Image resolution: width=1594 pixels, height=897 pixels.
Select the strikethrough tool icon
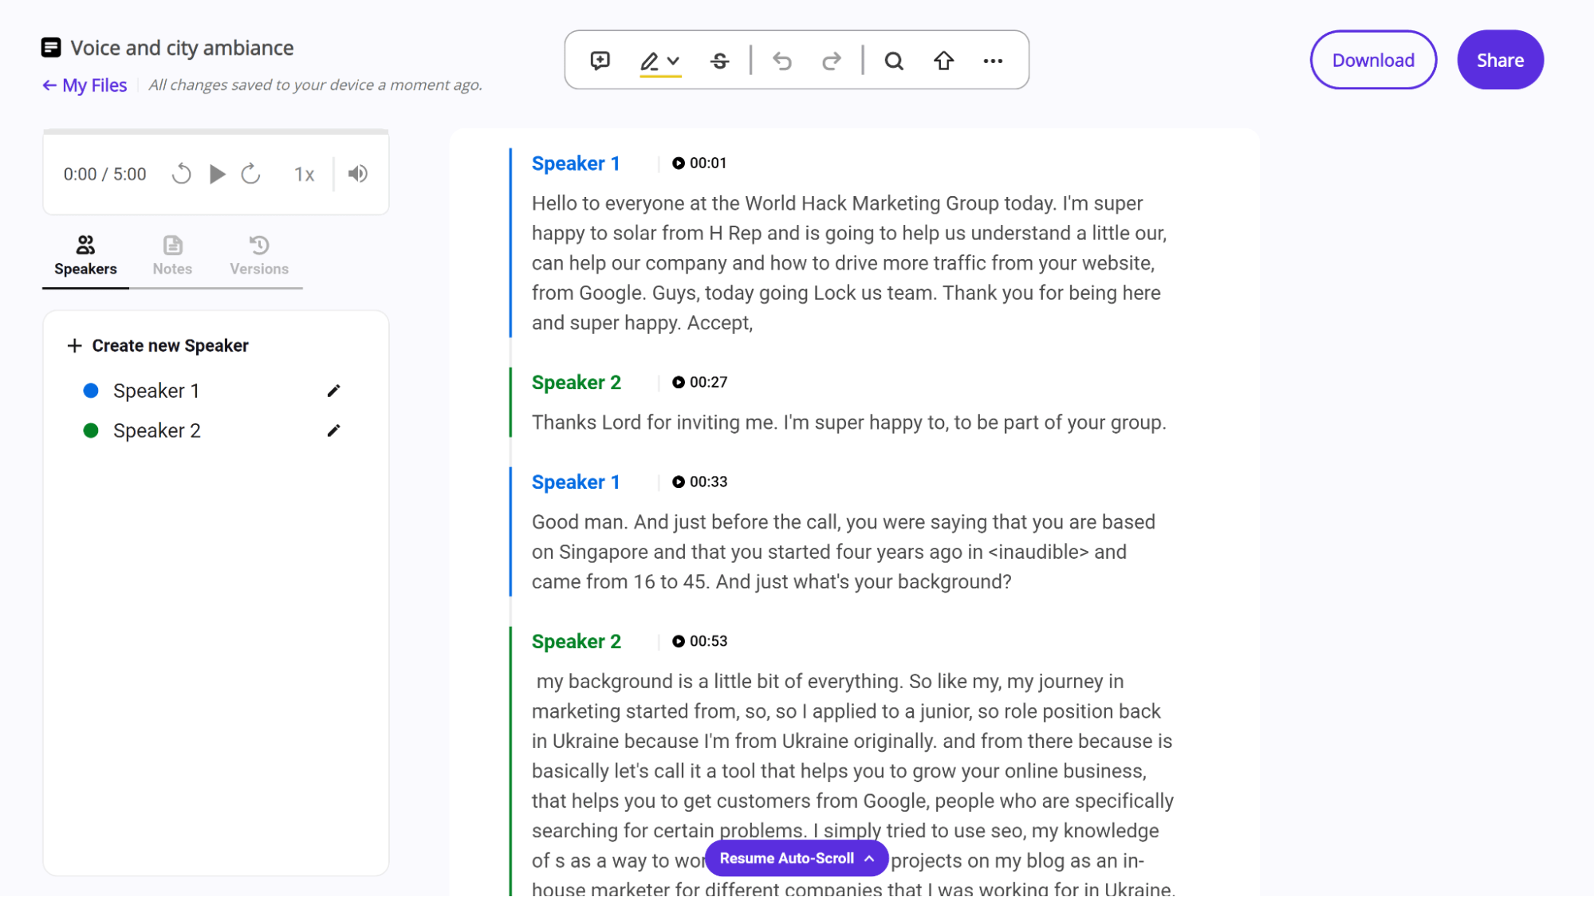(x=719, y=61)
